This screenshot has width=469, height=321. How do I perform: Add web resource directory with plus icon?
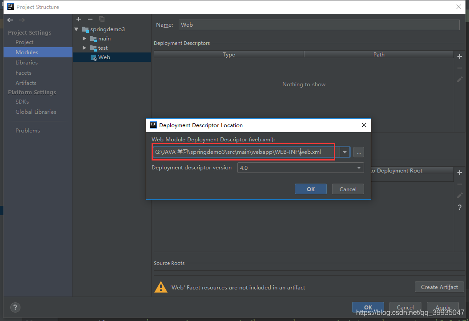coord(460,173)
